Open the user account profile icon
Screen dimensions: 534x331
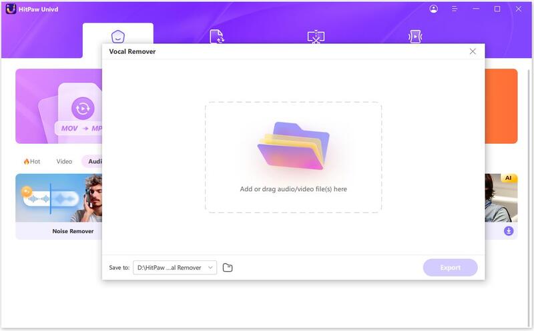(433, 9)
